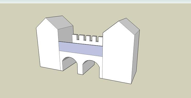Viewport: 191px width, 98px height.
Task: Click the white battlement wall below the crenels
Action: pyautogui.click(x=87, y=43)
